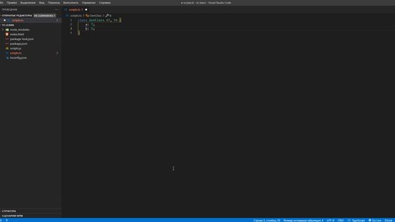Open index.html from file tree
Image resolution: width=395 pixels, height=222 pixels.
(17, 35)
